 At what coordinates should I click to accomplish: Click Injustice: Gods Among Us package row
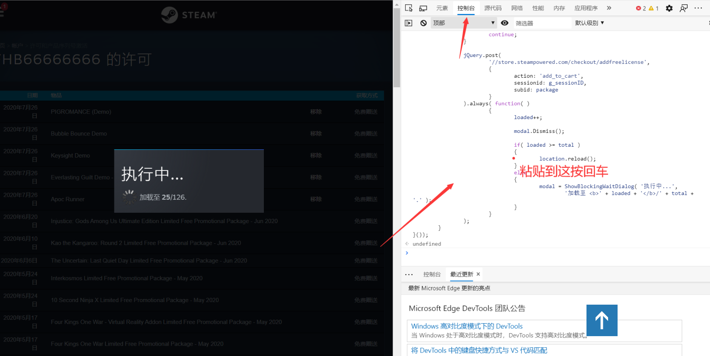[192, 221]
